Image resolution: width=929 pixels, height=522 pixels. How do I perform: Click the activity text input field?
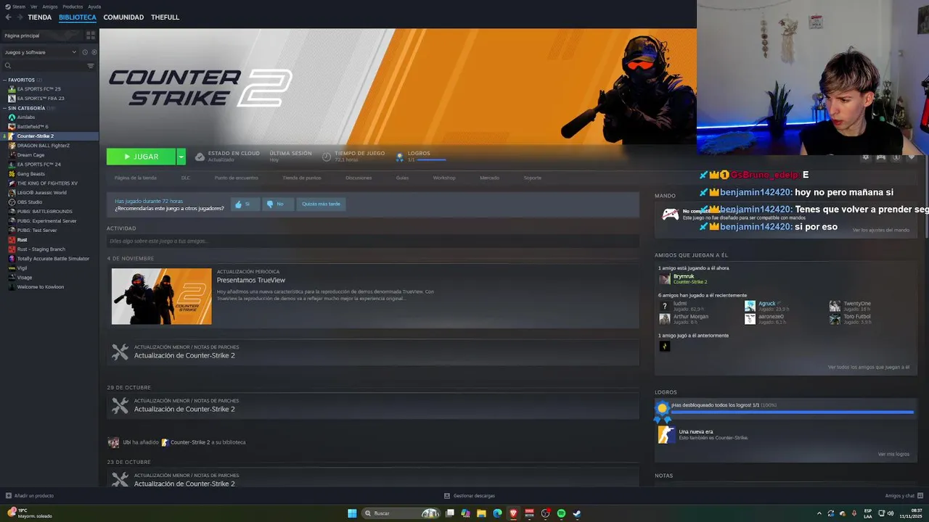click(373, 241)
